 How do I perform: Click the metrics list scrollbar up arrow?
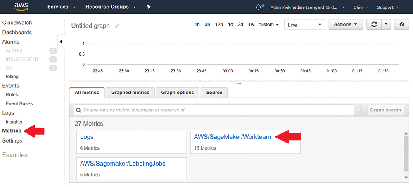click(406, 134)
